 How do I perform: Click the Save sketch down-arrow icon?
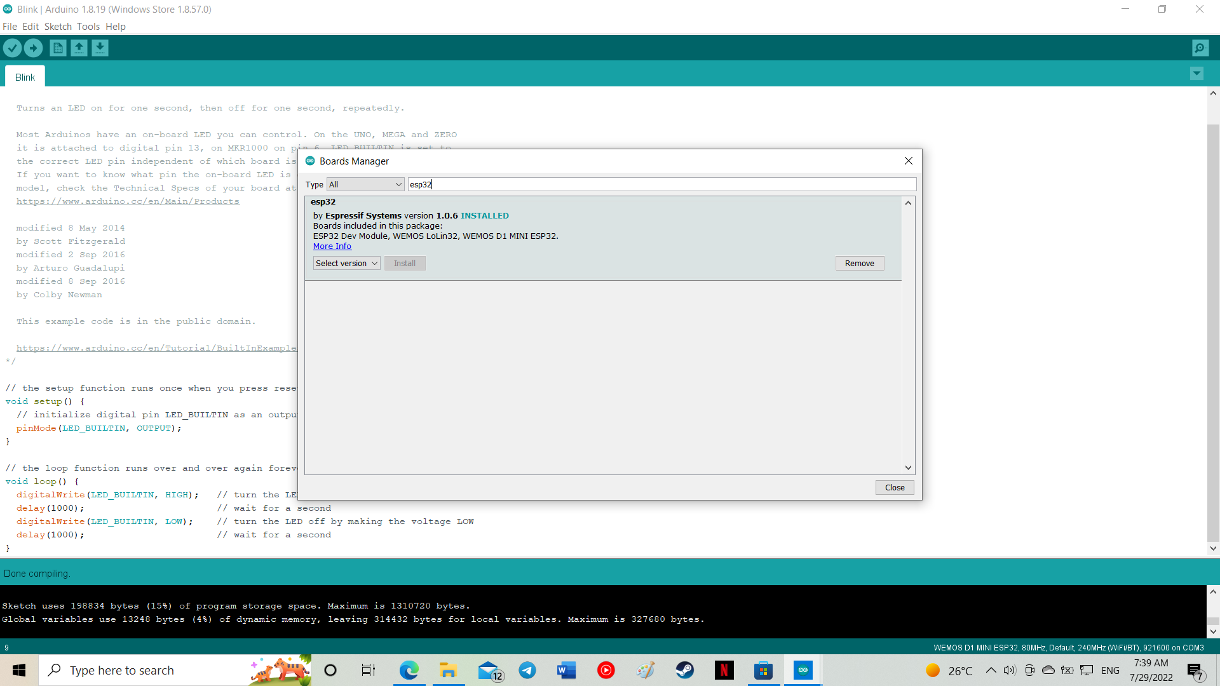(100, 48)
